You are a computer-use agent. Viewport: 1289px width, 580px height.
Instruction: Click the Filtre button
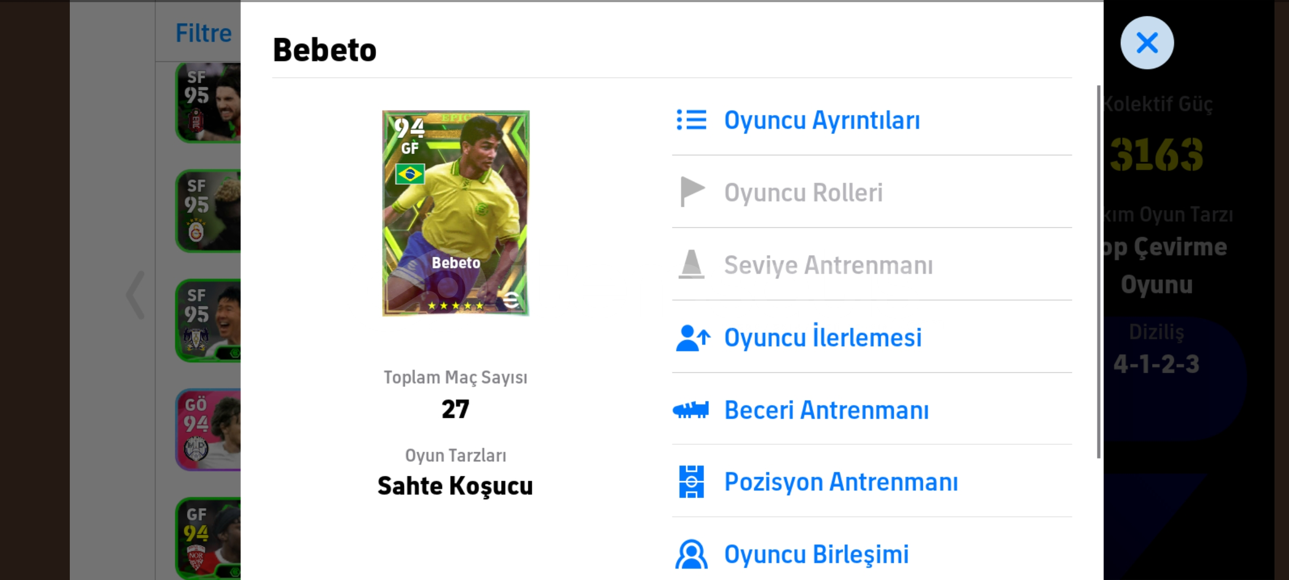click(204, 33)
